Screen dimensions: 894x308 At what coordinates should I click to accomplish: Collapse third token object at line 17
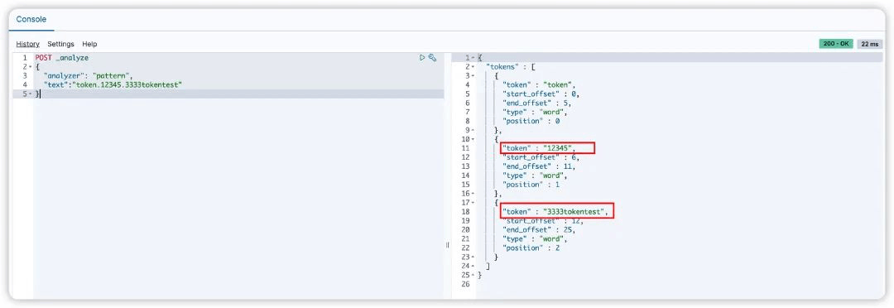(x=473, y=203)
